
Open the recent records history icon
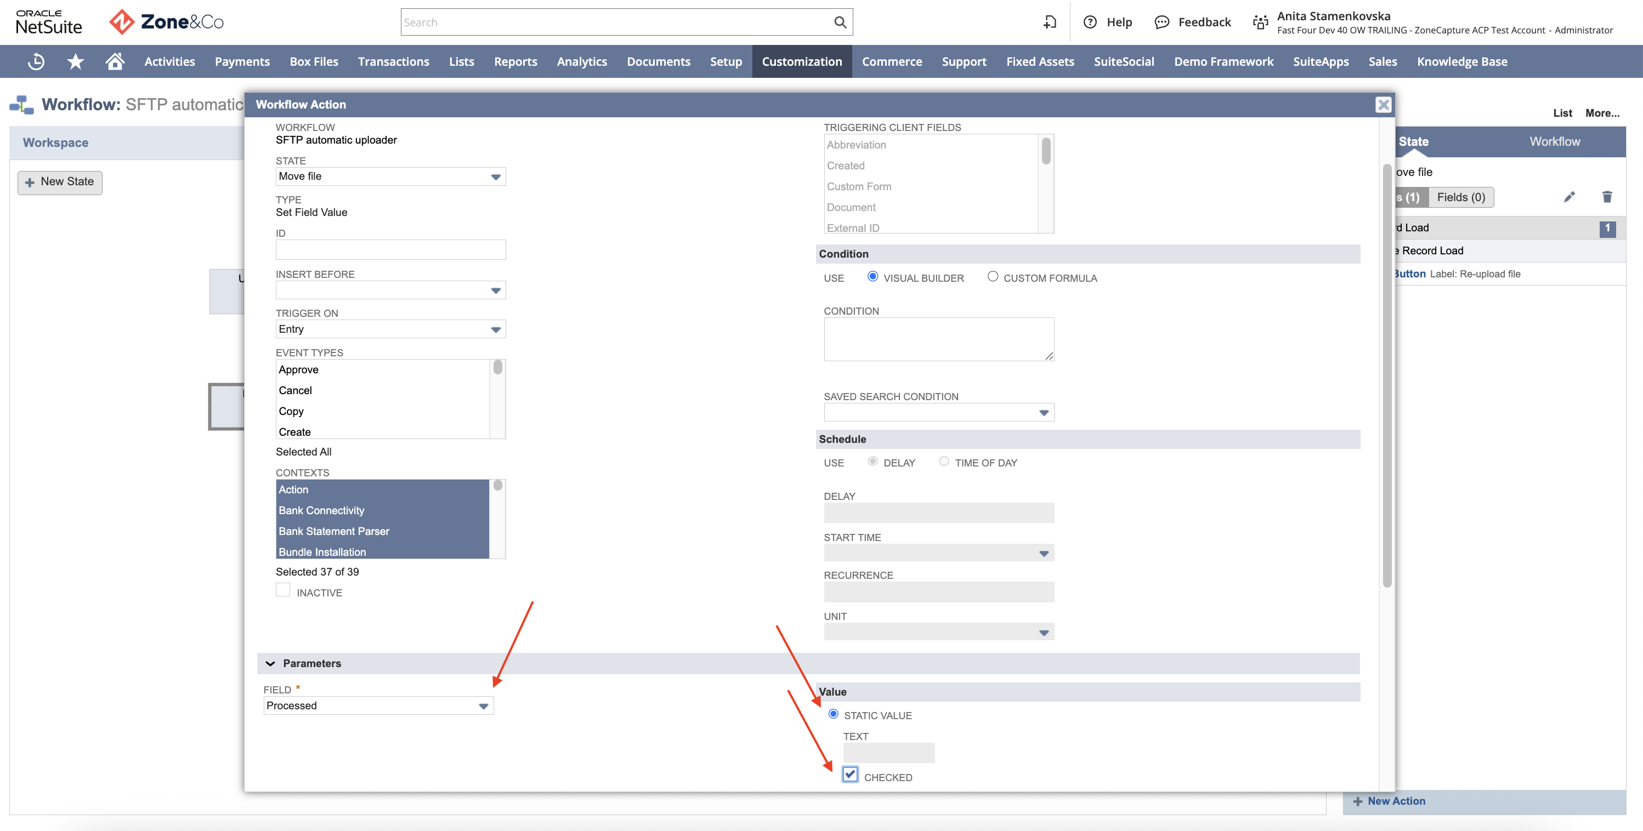click(36, 61)
